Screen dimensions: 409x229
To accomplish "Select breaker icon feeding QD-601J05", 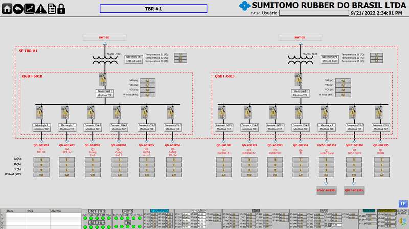I will tap(378, 112).
